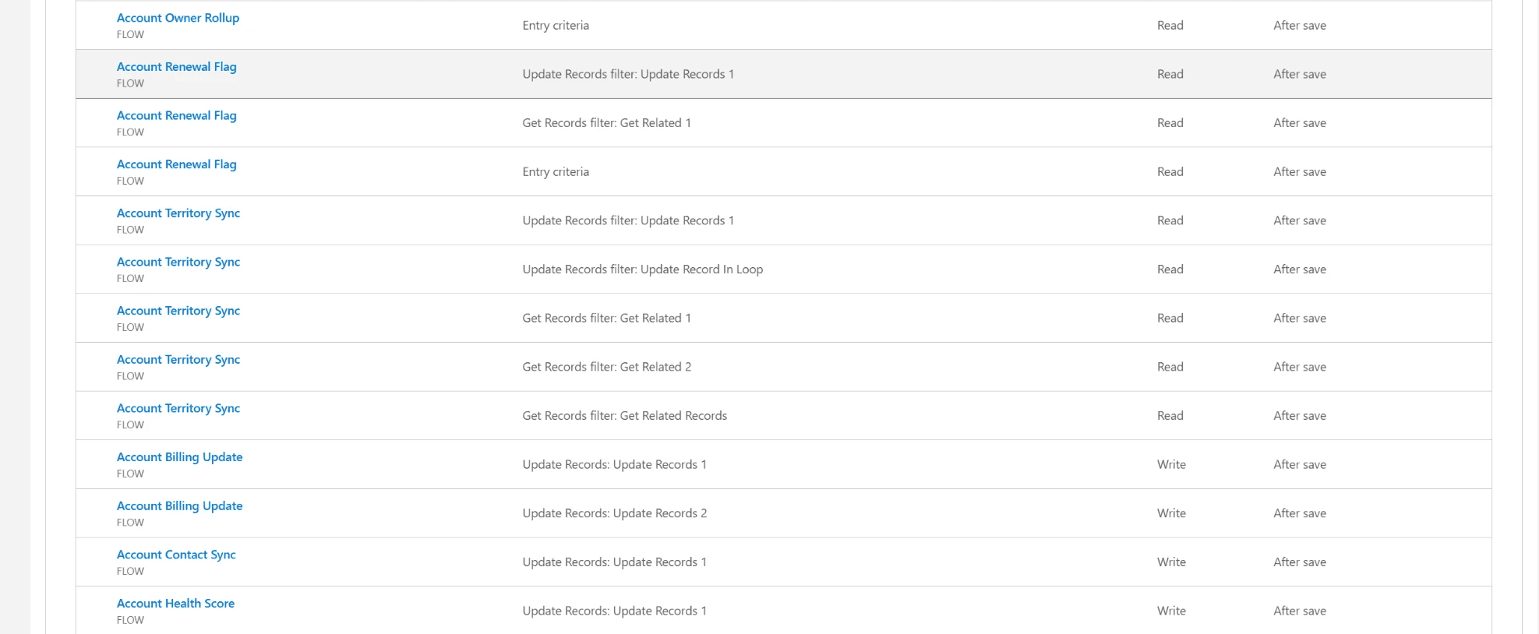Select 'FLOW' label under Account Owner Rollup
Viewport: 1539px width, 634px height.
[x=130, y=35]
